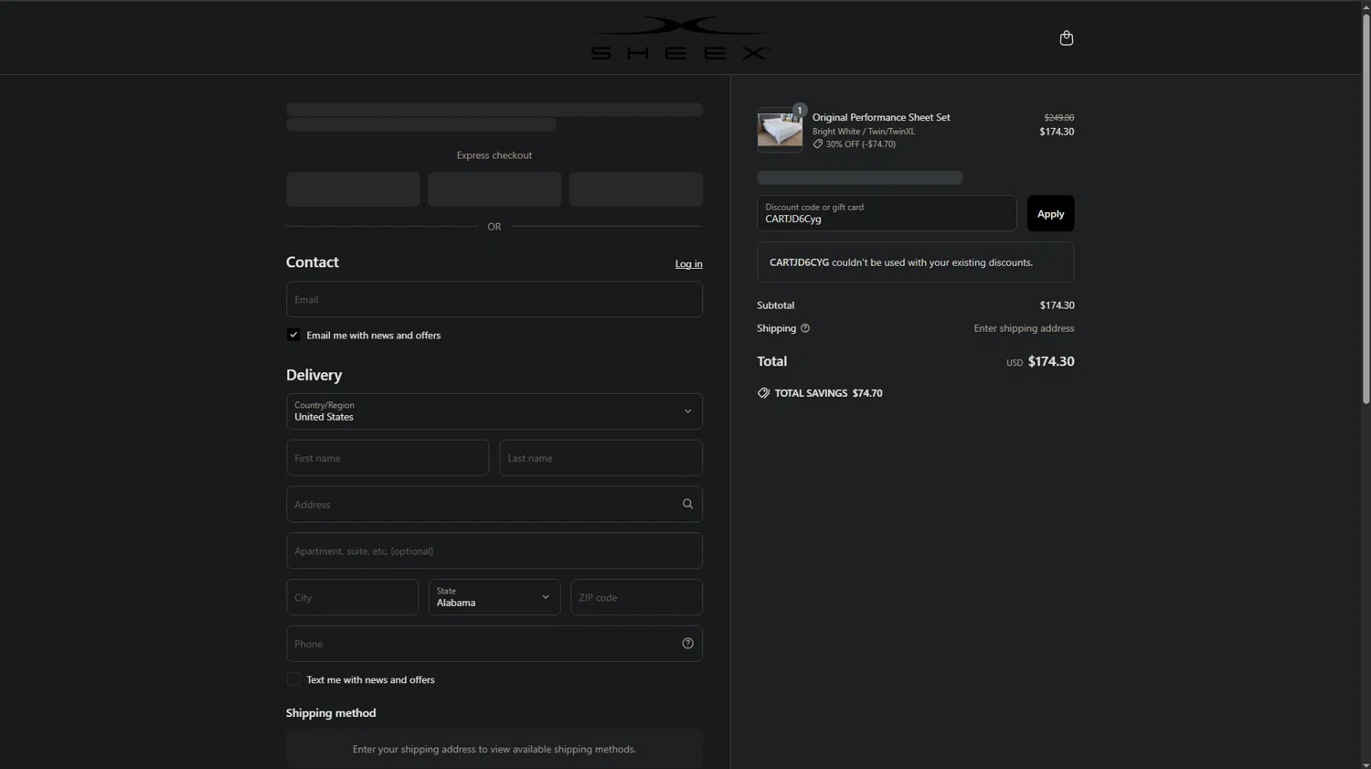
Task: Focus the Last name field
Action: click(x=600, y=458)
